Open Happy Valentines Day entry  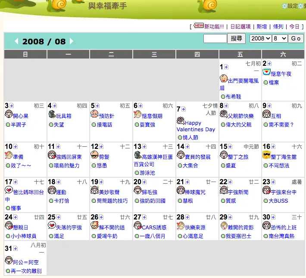(196, 126)
